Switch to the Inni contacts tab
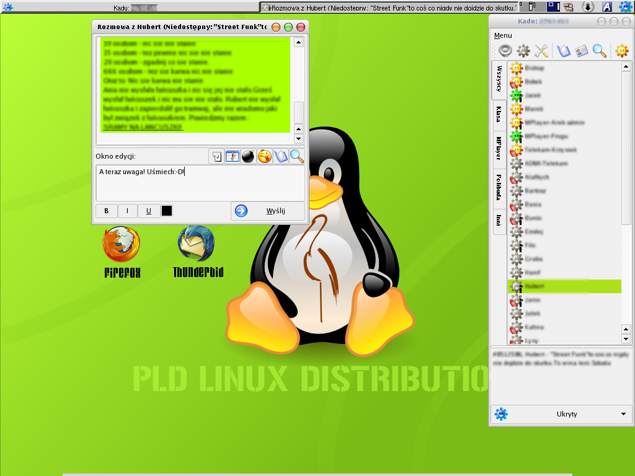This screenshot has width=635, height=476. coord(499,221)
